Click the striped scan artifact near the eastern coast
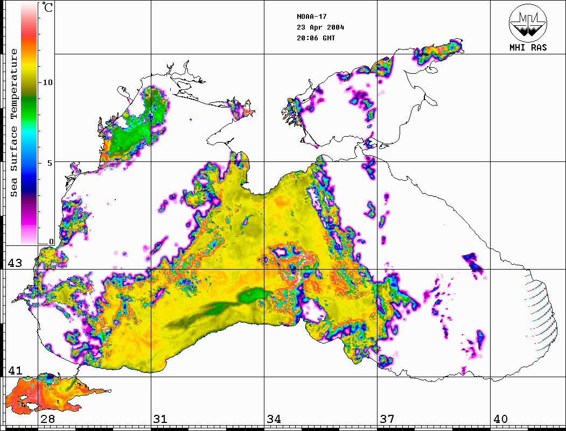 (540, 312)
